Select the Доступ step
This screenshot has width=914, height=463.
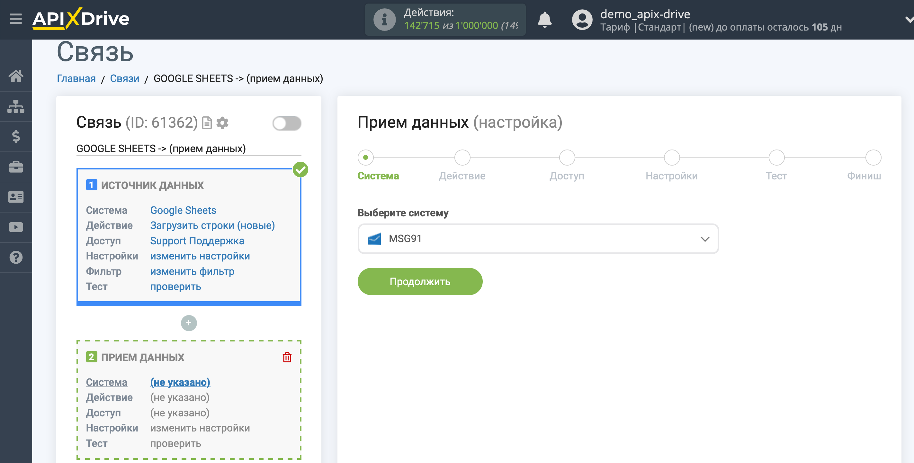pyautogui.click(x=567, y=157)
